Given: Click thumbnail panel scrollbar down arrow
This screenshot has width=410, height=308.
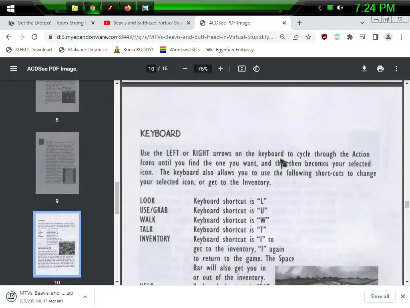Looking at the screenshot, I should click(117, 282).
